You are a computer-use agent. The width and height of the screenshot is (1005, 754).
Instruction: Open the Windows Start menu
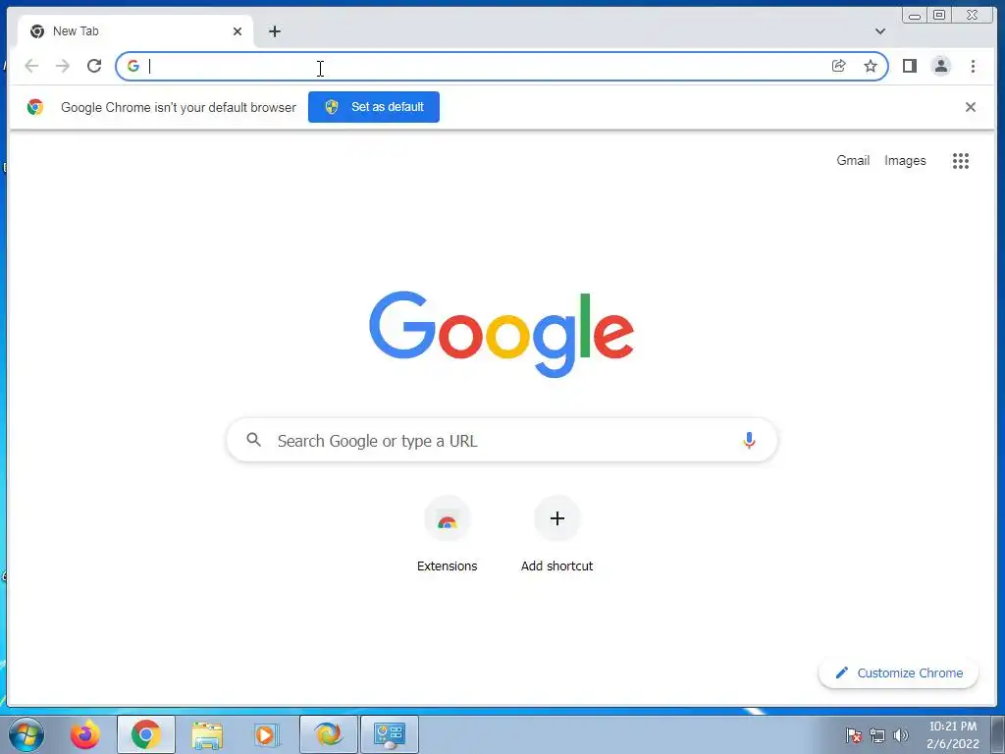tap(26, 734)
